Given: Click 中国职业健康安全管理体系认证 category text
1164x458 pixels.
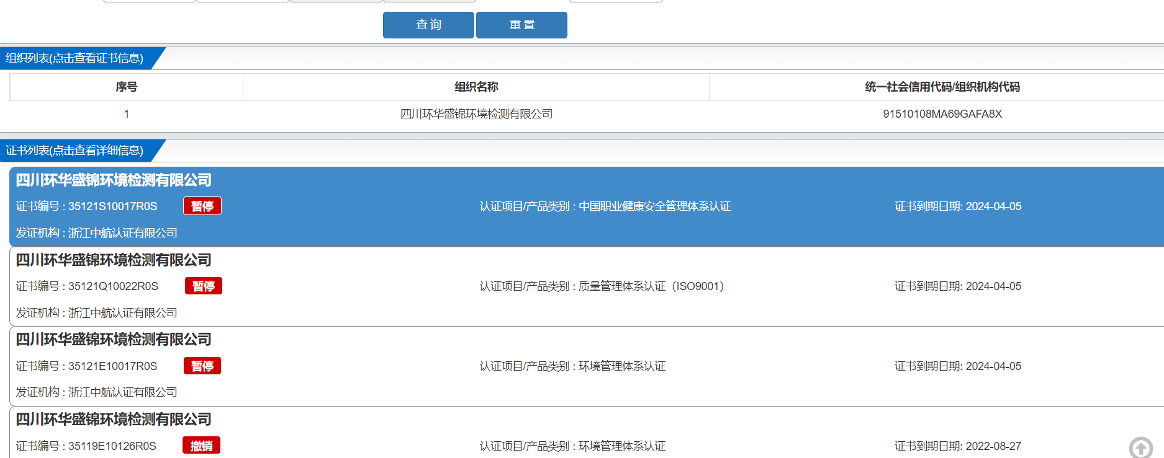Looking at the screenshot, I should tap(654, 206).
